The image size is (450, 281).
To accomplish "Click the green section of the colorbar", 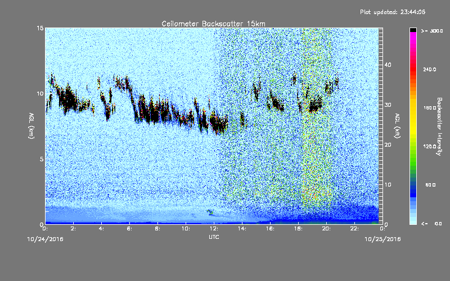I will 413,158.
